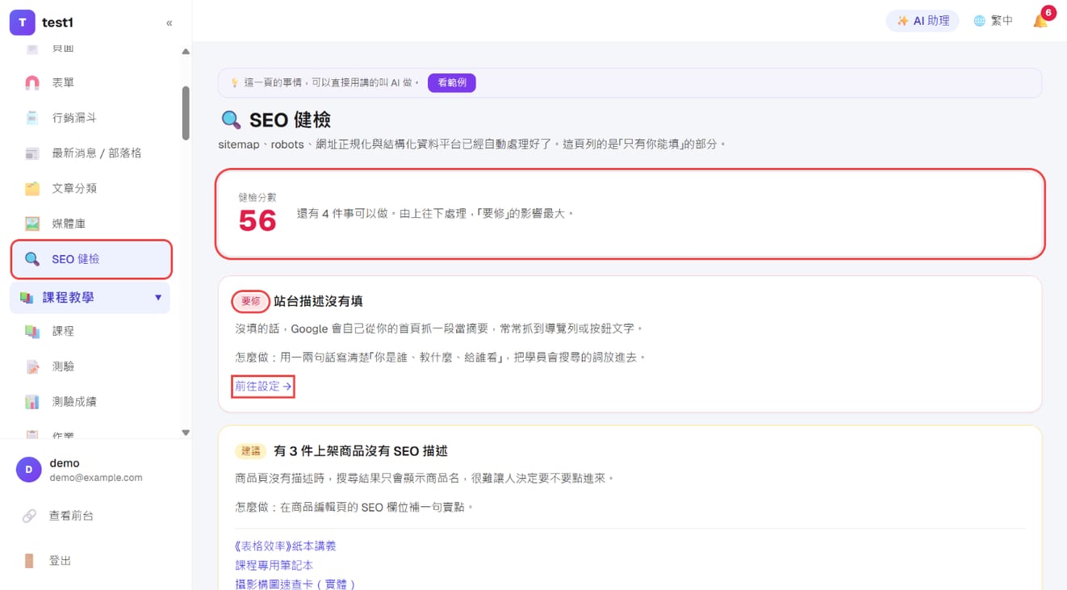Click the 最新消息 / 部落格 icon
The image size is (1067, 590).
click(x=32, y=153)
